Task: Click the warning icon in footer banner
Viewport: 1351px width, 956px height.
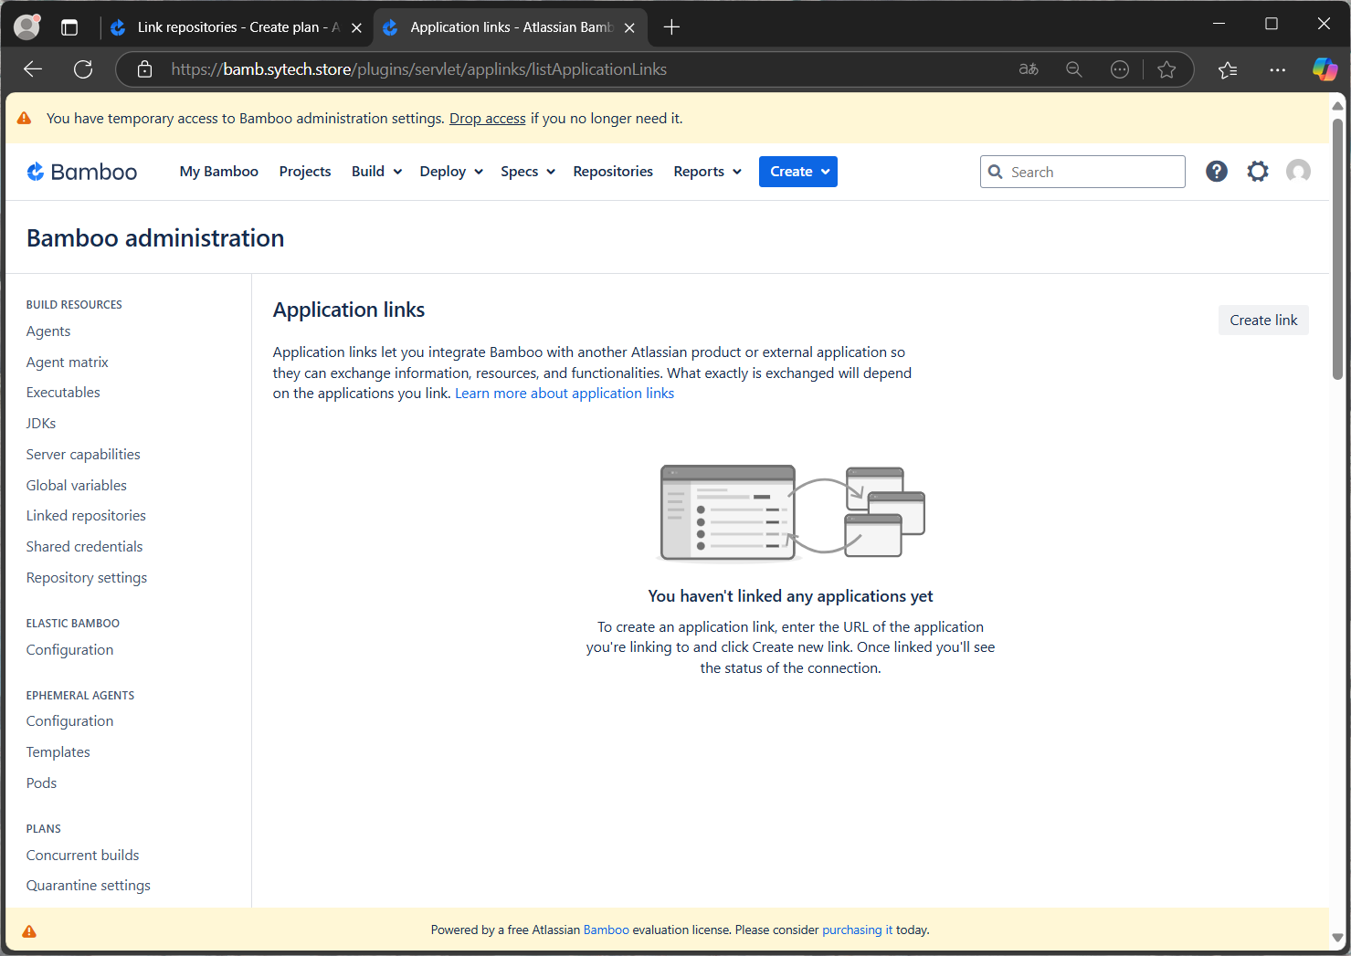Action: coord(29,931)
